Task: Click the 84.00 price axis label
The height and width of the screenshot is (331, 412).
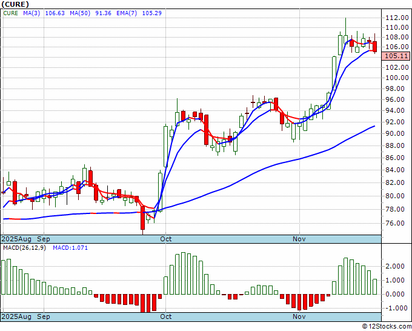Action: 394,170
